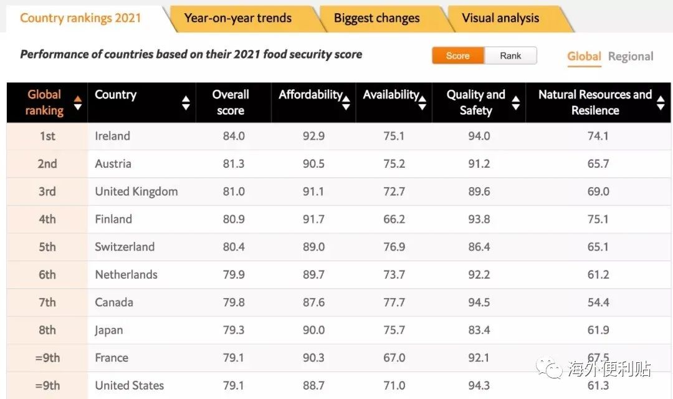Switch to the Year-on-year trends tab
Screen dimensions: 673x399
(237, 19)
